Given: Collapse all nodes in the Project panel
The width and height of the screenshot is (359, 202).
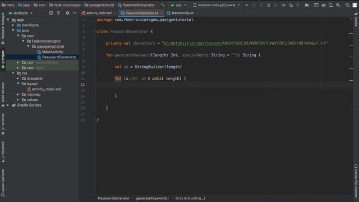Looking at the screenshot, I should [x=58, y=13].
